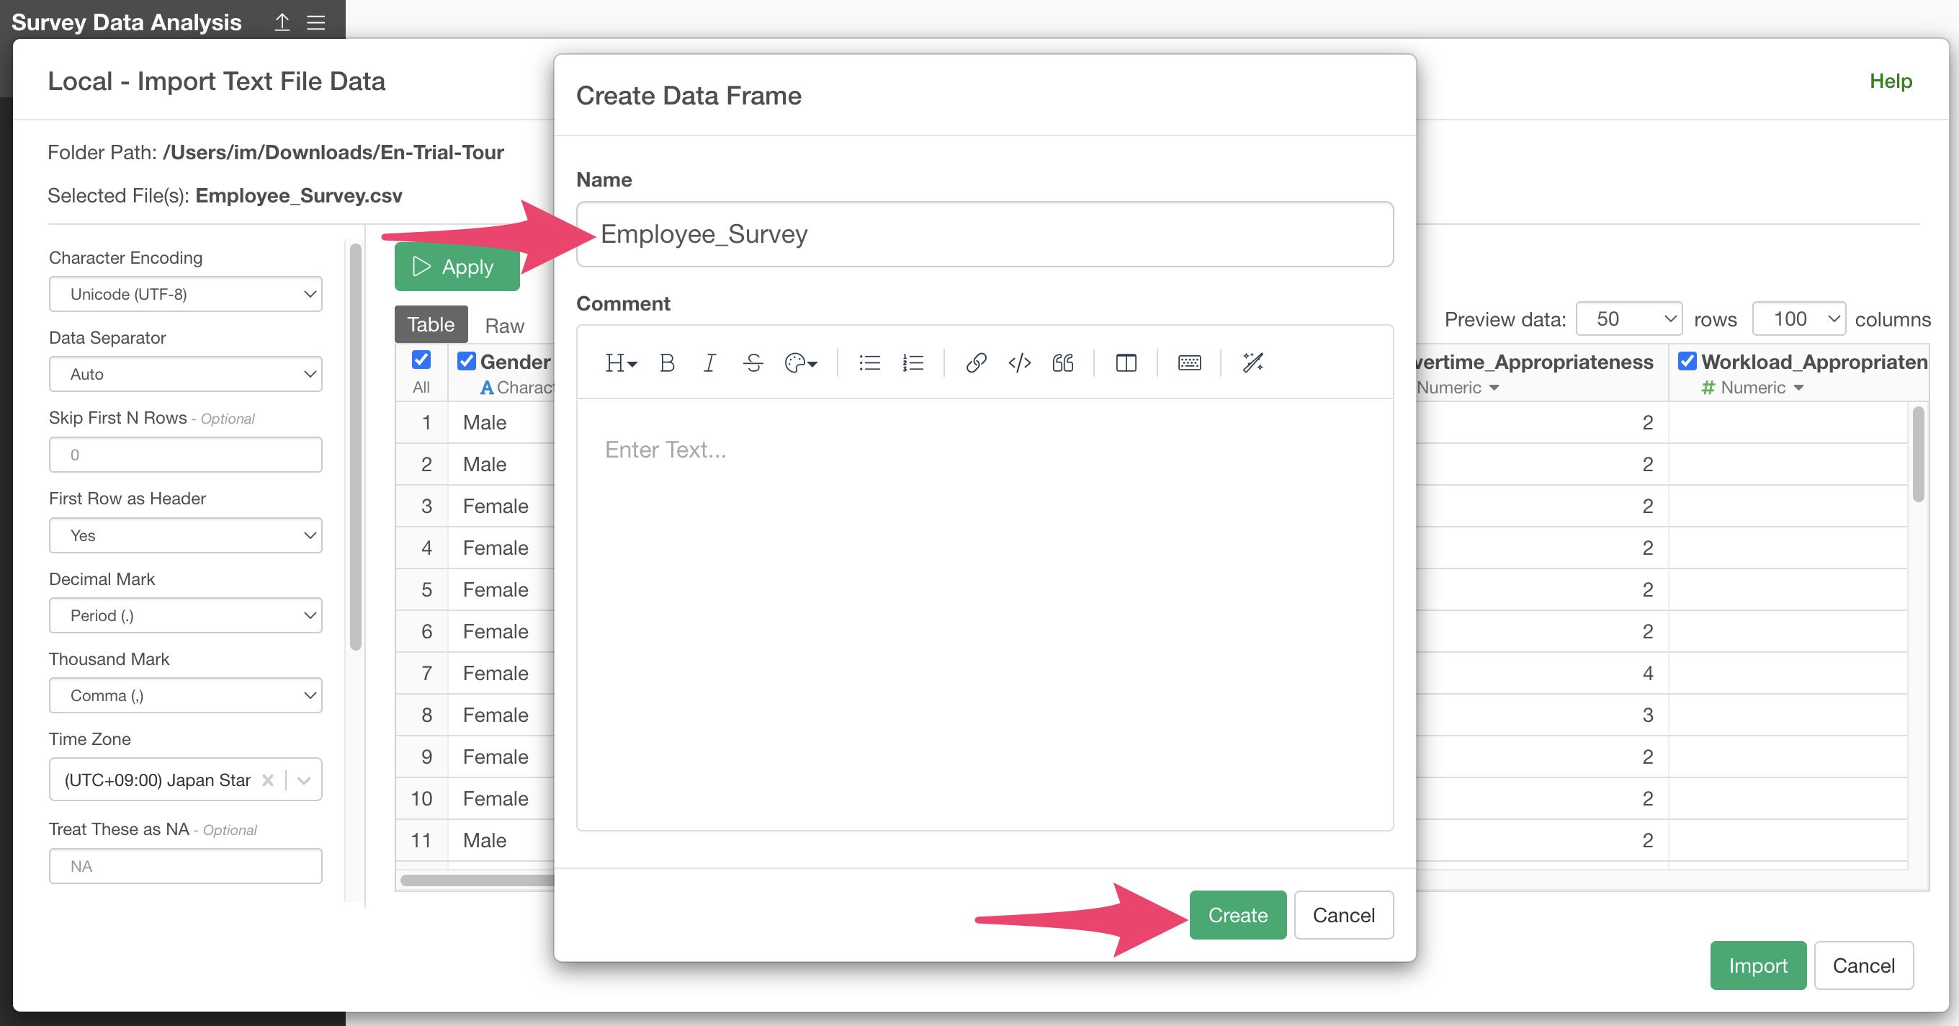The image size is (1959, 1026).
Task: Apply strikethrough formatting to comment text
Action: (x=753, y=364)
